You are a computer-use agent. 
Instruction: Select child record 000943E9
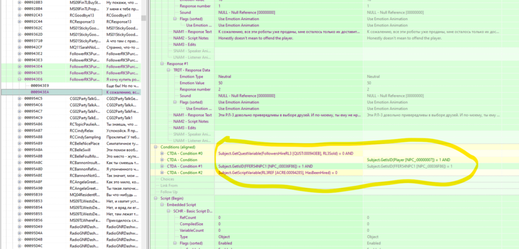pos(39,86)
